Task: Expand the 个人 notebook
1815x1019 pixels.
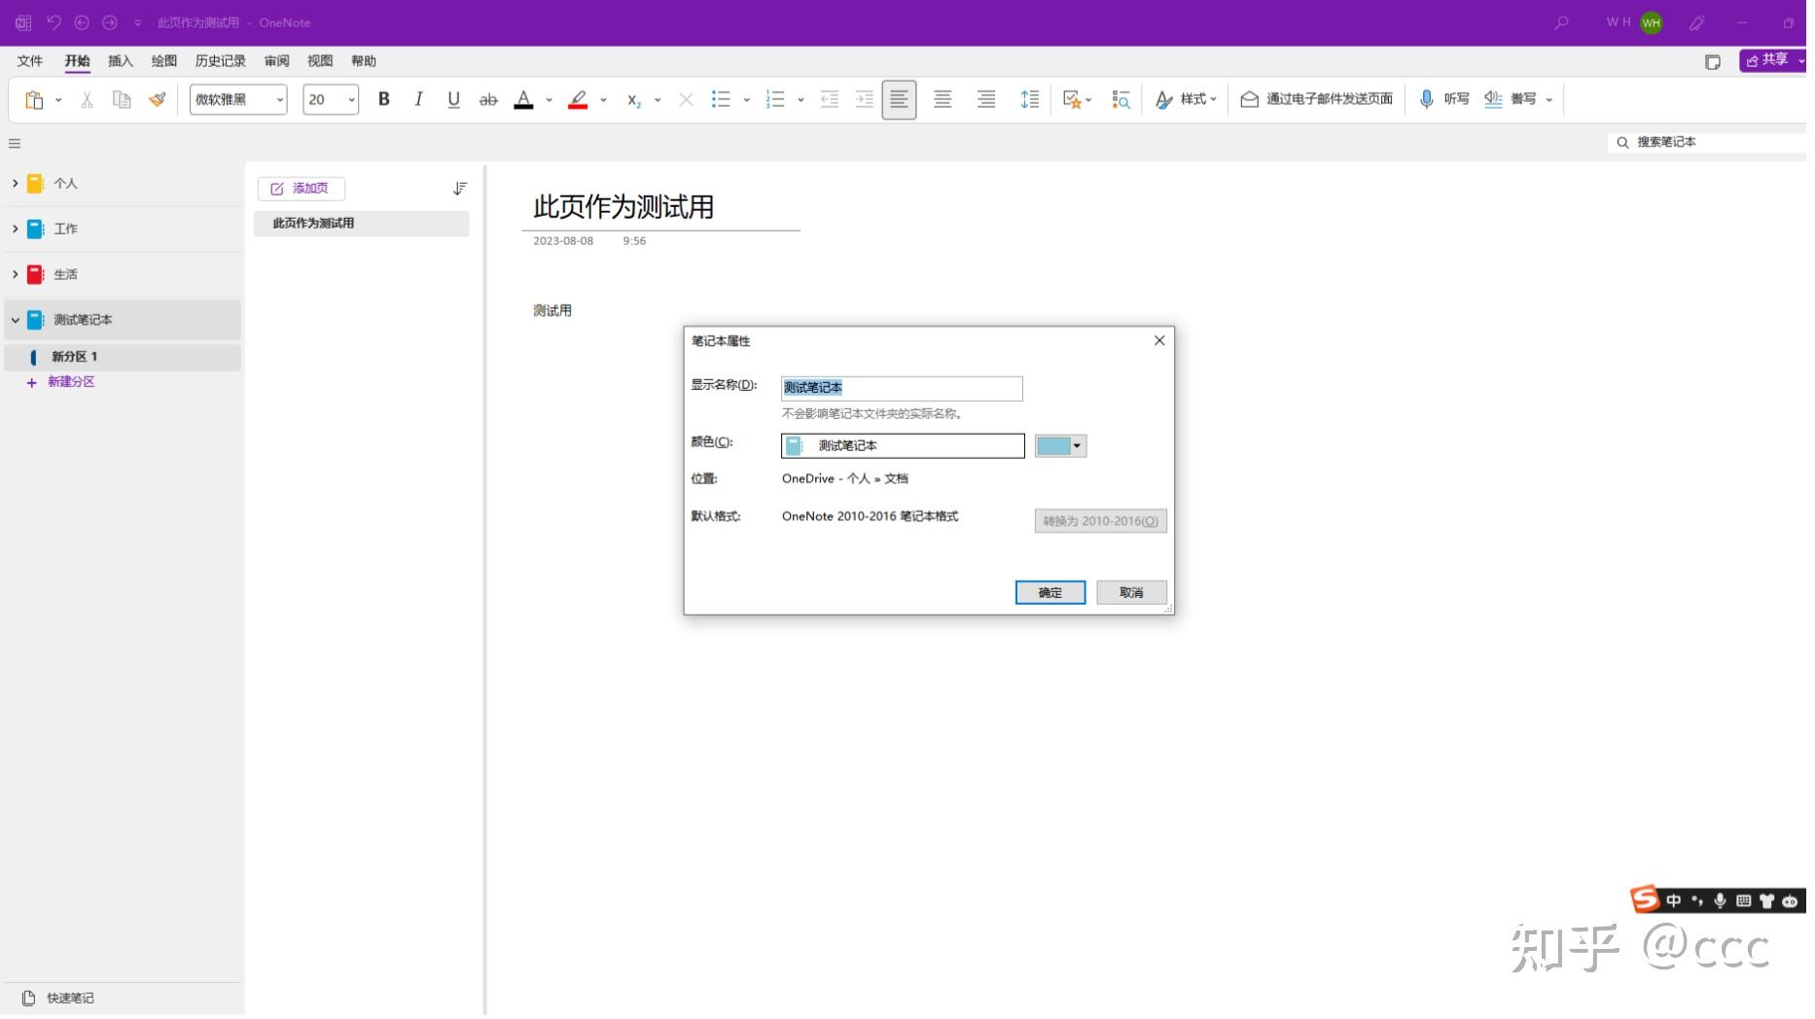Action: pyautogui.click(x=15, y=183)
